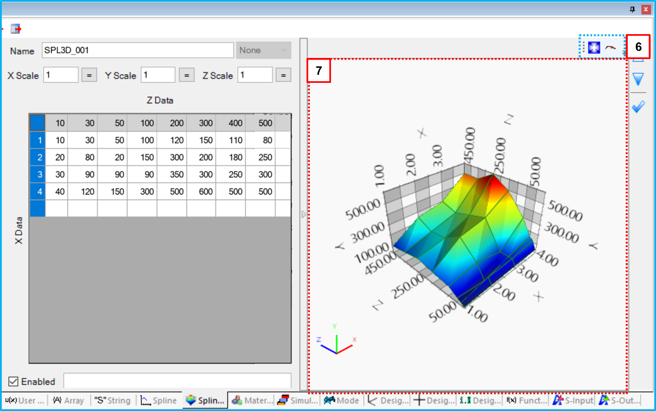Click inside the Name field showing SPL3D_001

(135, 50)
